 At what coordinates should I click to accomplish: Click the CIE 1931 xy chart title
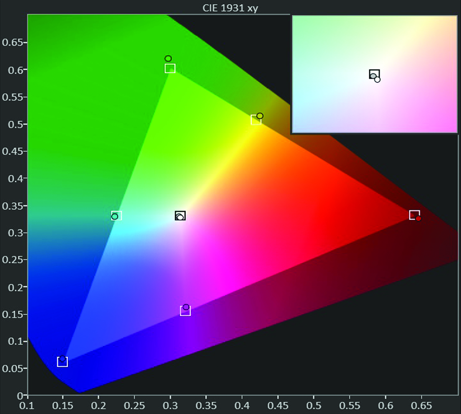coord(230,8)
